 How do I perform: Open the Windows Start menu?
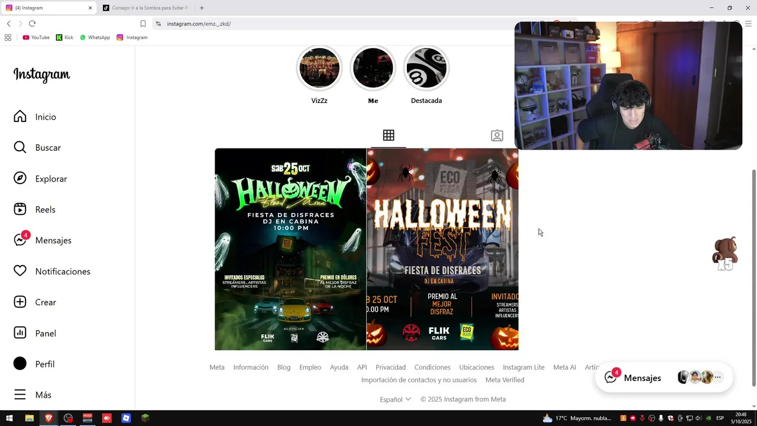coord(9,418)
